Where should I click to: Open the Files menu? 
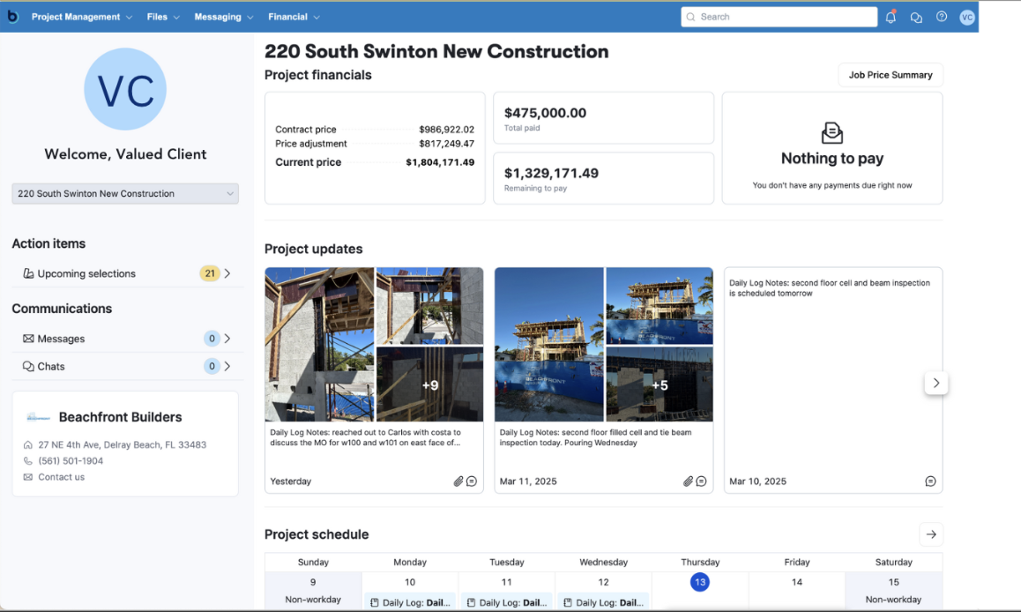163,17
